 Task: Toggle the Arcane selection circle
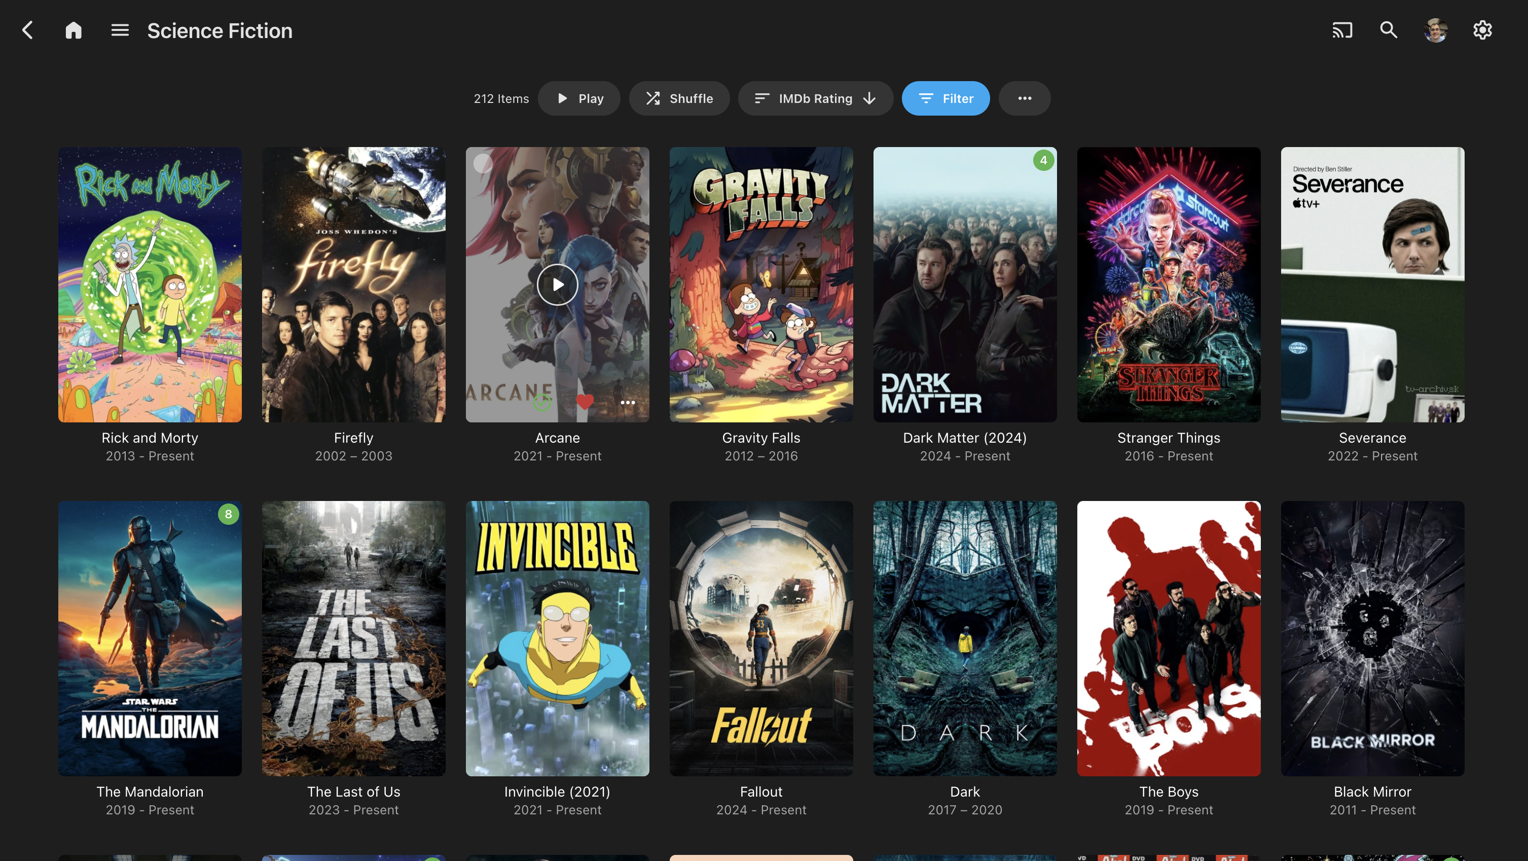[483, 164]
